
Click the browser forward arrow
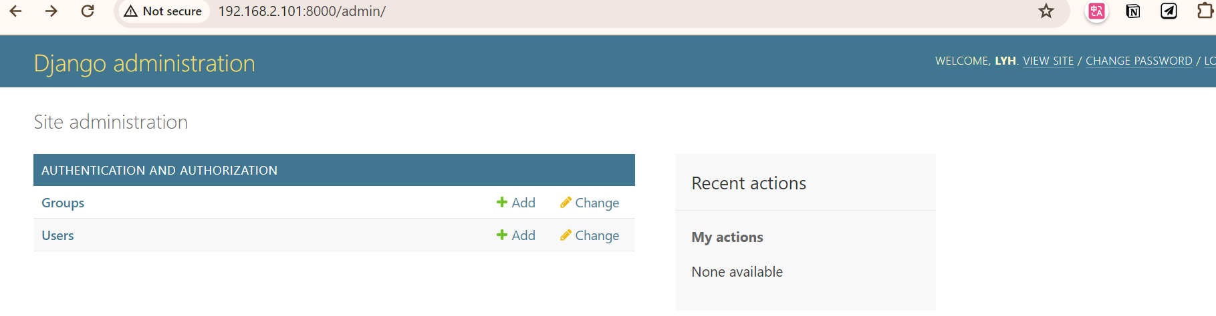click(x=51, y=11)
